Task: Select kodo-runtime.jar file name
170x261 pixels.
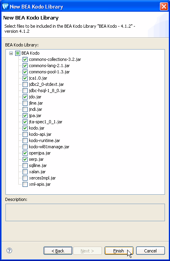Action: coord(44,141)
